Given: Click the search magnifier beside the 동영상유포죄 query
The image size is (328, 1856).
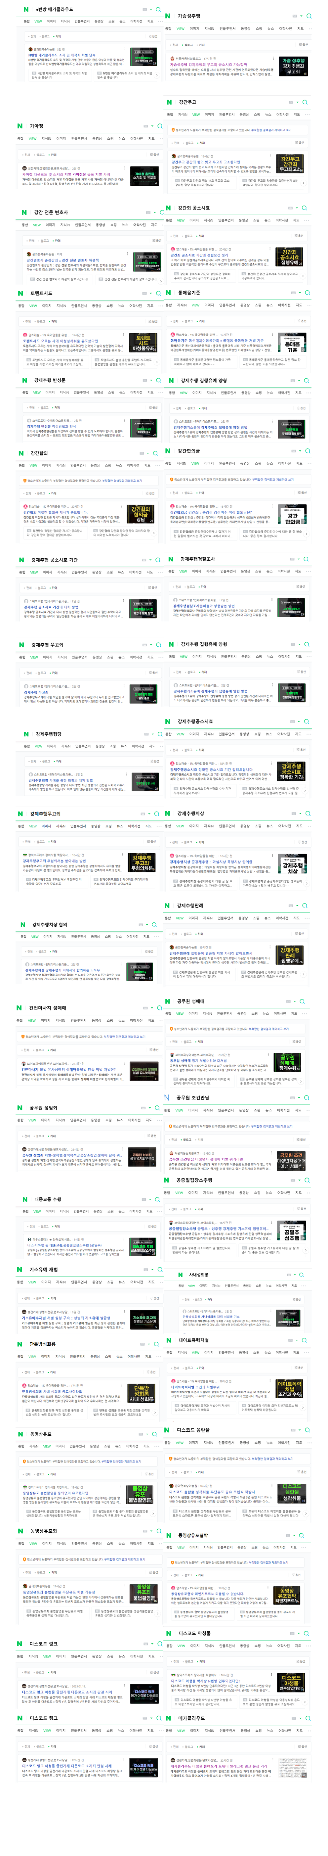Looking at the screenshot, I should pyautogui.click(x=159, y=1530).
